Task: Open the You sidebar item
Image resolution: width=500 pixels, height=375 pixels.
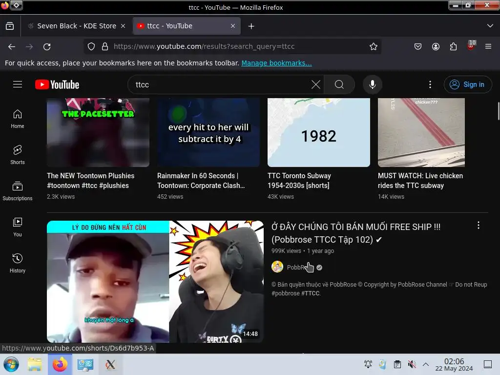Action: click(18, 227)
